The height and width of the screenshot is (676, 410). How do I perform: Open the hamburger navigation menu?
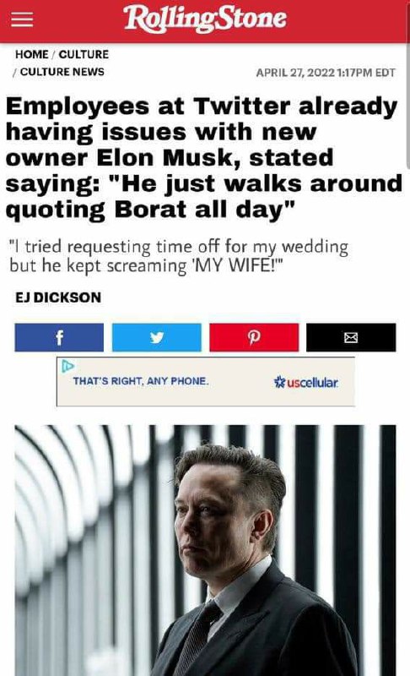coord(22,19)
